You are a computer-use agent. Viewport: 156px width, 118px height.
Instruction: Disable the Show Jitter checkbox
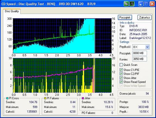click(x=121, y=78)
